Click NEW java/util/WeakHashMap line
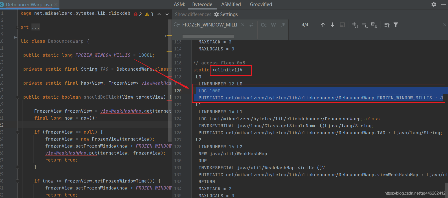The image size is (448, 198). coord(233,154)
